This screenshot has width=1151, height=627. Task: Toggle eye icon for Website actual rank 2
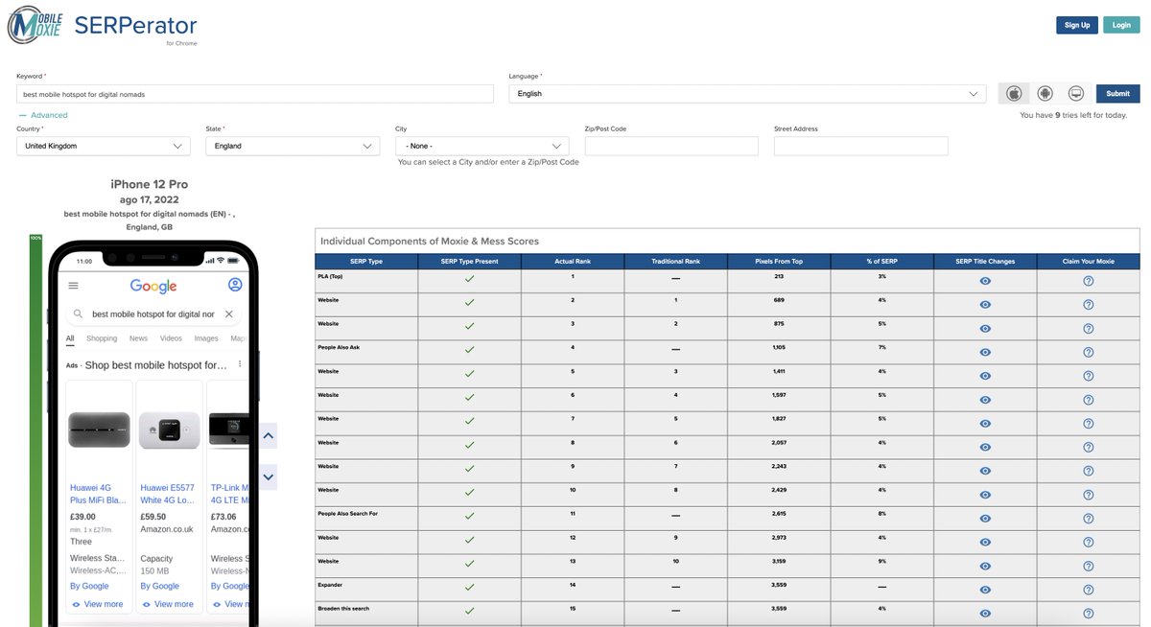point(985,305)
